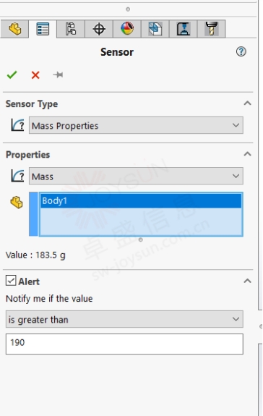Collapse the Sensor Type section
The image size is (263, 416).
click(x=247, y=103)
